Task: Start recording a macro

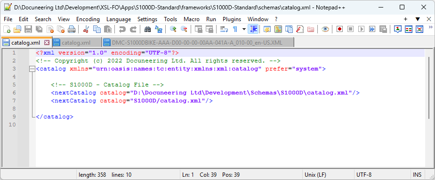Action: point(339,29)
